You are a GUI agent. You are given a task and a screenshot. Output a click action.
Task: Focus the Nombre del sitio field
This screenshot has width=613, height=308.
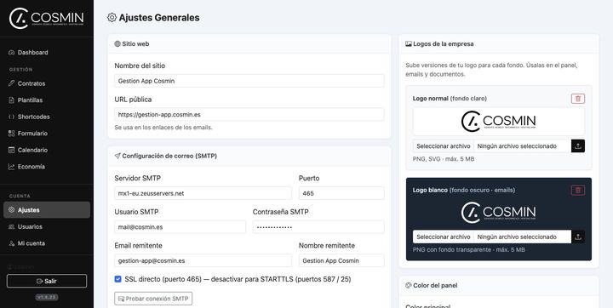click(x=249, y=81)
